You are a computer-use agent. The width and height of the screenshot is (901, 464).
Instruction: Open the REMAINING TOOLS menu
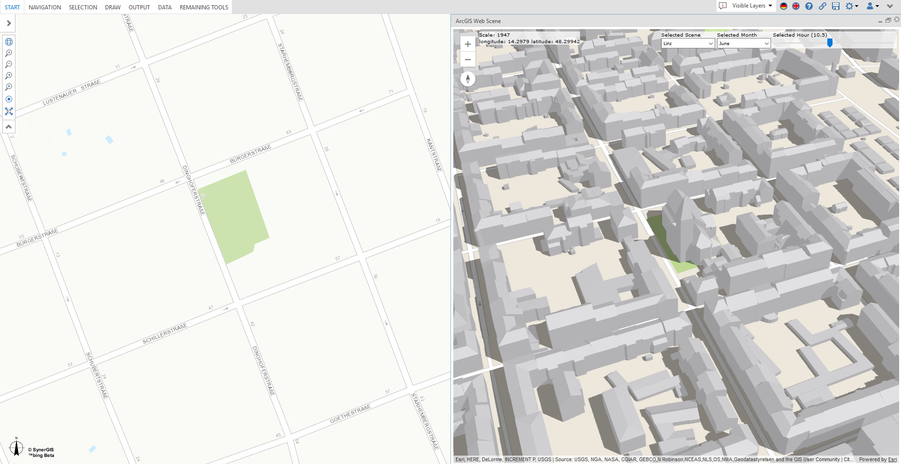(x=203, y=7)
